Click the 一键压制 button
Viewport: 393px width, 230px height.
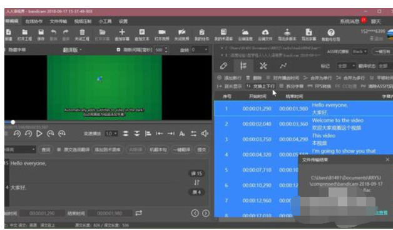click(382, 51)
